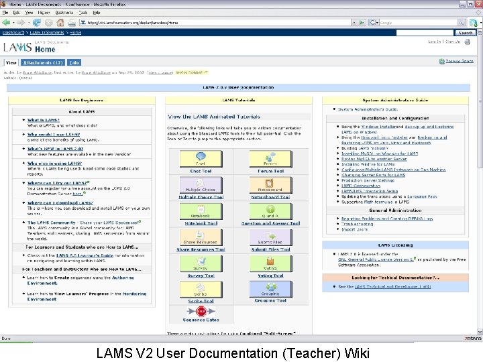Switch to the Info tab

(74, 62)
